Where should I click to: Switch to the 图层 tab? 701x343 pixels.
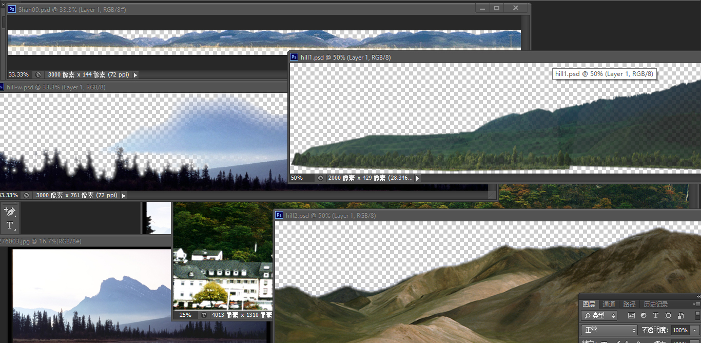point(589,304)
